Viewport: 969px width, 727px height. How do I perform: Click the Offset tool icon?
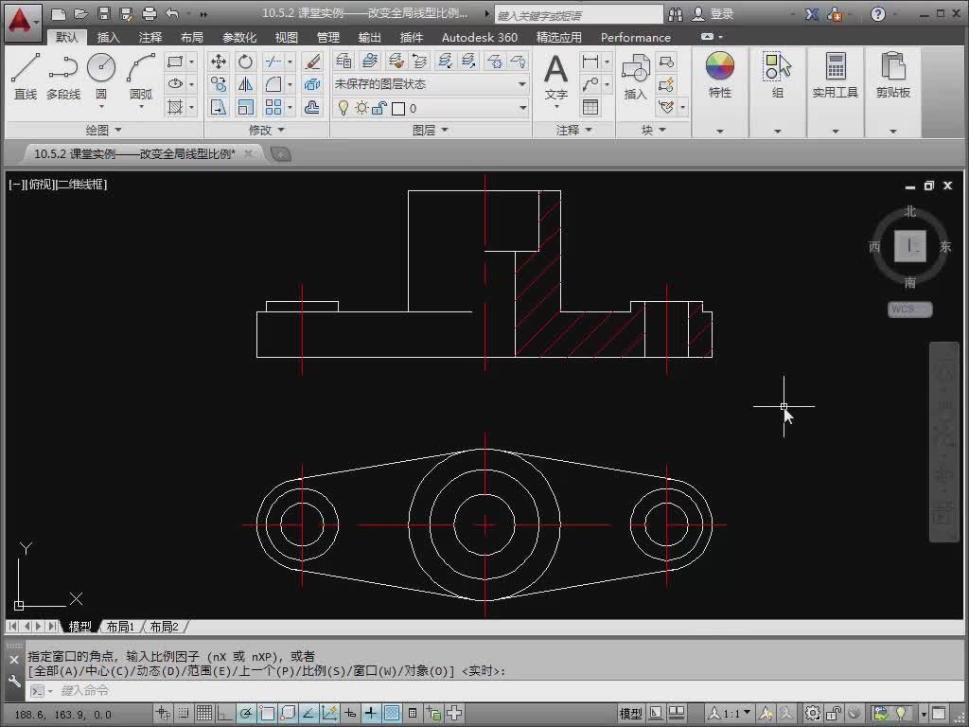312,107
